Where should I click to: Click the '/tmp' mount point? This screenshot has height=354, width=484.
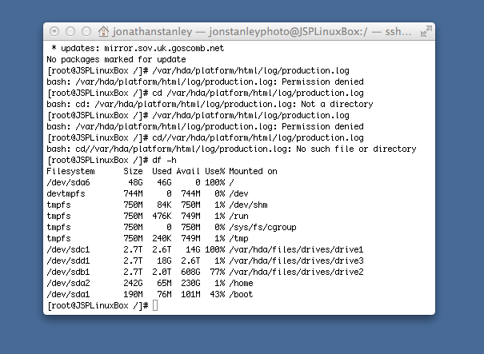[x=239, y=239]
